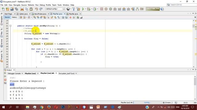Open the Profile Project dropdown arrow
This screenshot has width=197, height=110.
tap(98, 9)
